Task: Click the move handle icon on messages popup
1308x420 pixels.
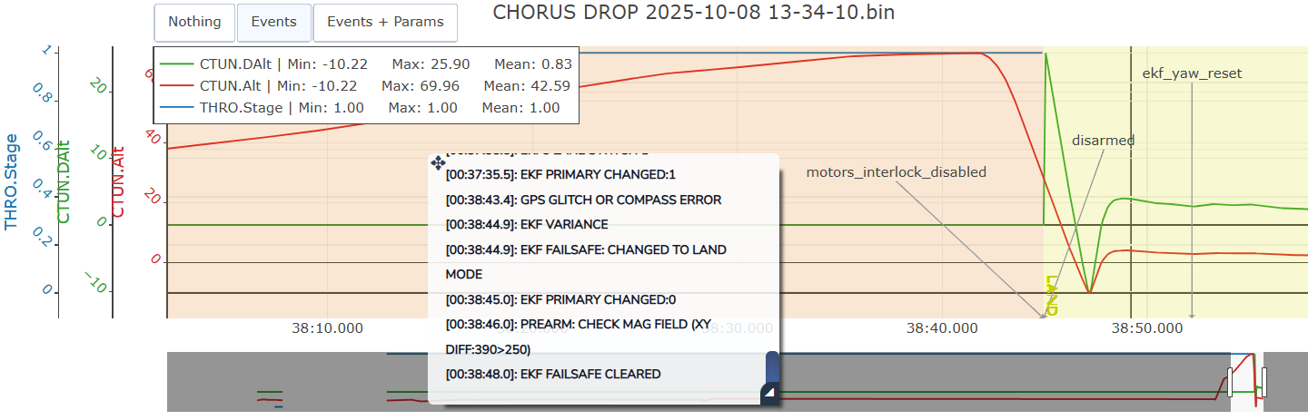Action: (437, 163)
